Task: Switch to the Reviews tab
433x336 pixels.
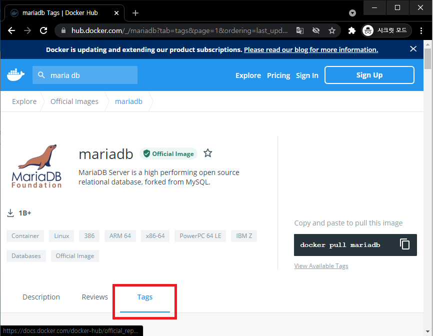Action: (x=94, y=297)
